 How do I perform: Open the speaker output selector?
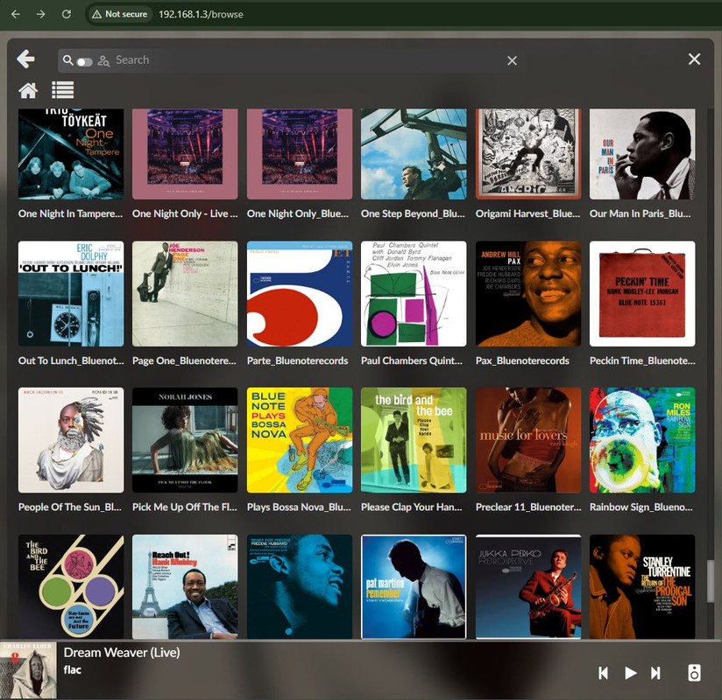[694, 672]
